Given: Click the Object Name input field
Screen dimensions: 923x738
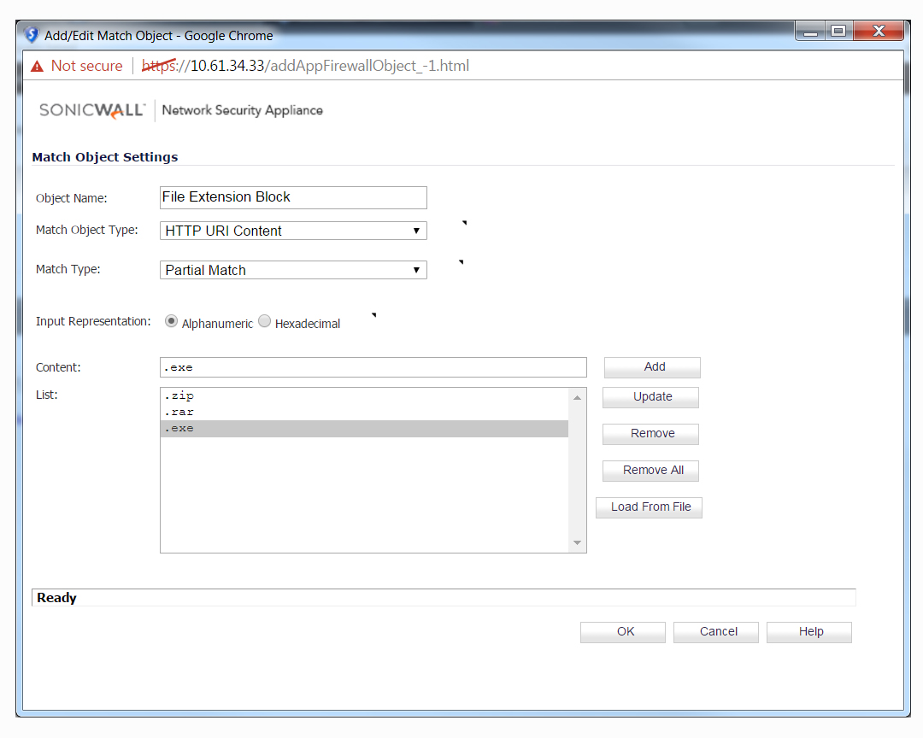Looking at the screenshot, I should [293, 198].
